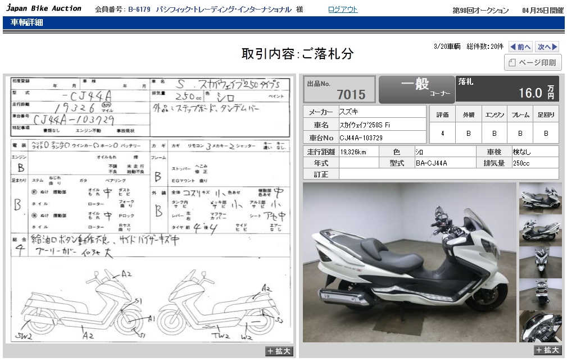Go to previous vehicle with 前へ
This screenshot has height=362, width=567.
pos(521,47)
